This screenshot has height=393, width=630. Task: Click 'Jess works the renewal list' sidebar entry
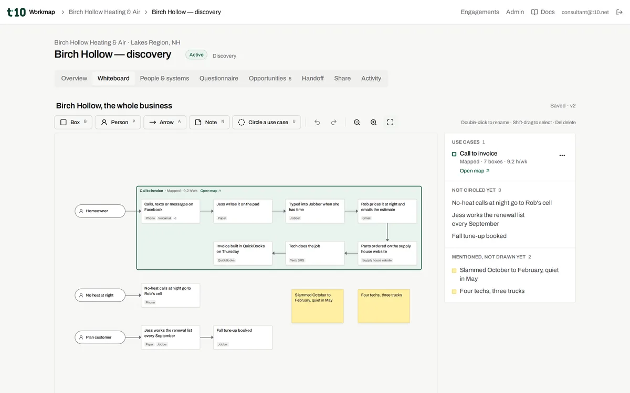pyautogui.click(x=488, y=220)
